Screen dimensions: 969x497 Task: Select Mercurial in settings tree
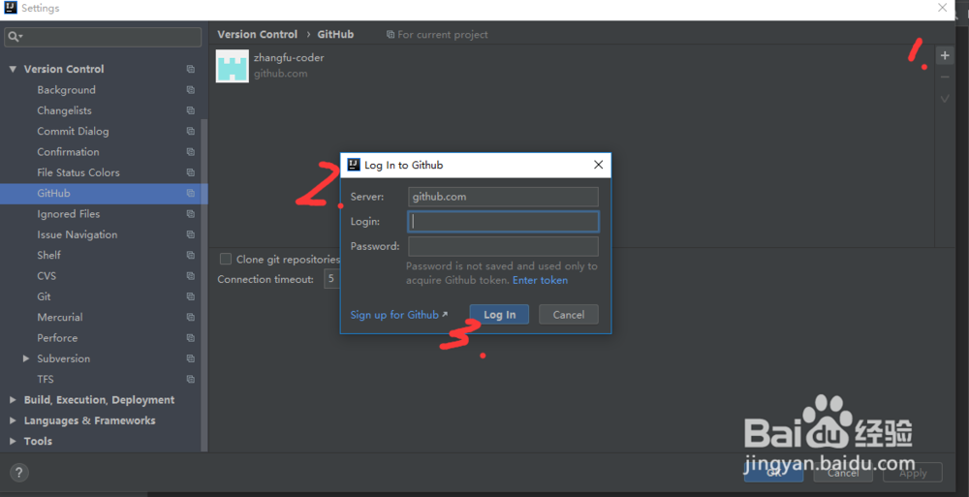[x=60, y=317]
